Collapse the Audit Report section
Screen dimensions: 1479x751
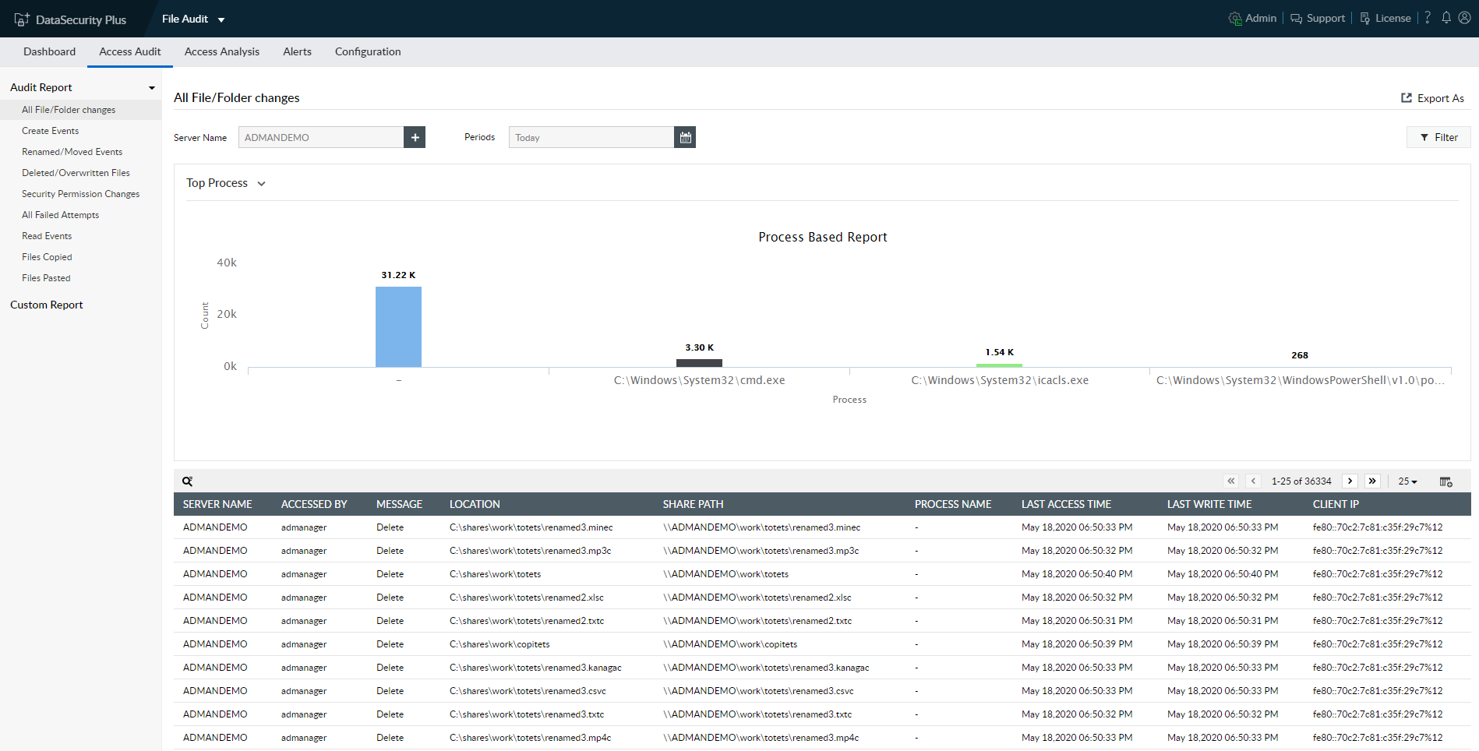151,88
